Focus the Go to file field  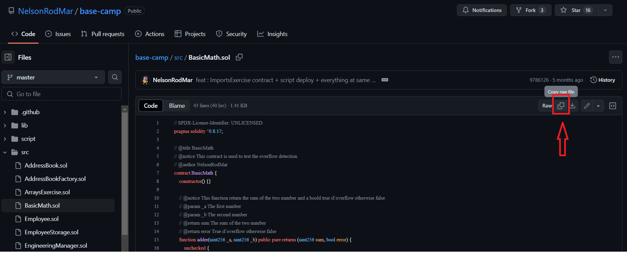61,94
